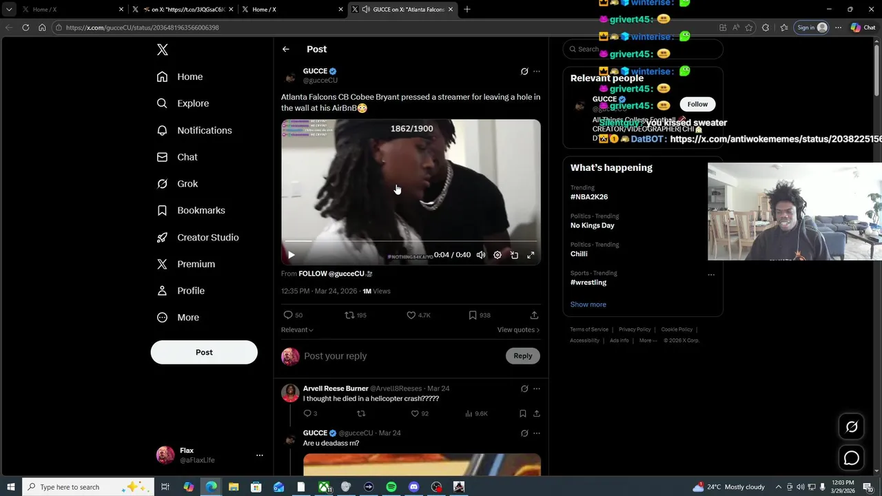Open Home in the sidebar
The width and height of the screenshot is (882, 496).
point(180,76)
